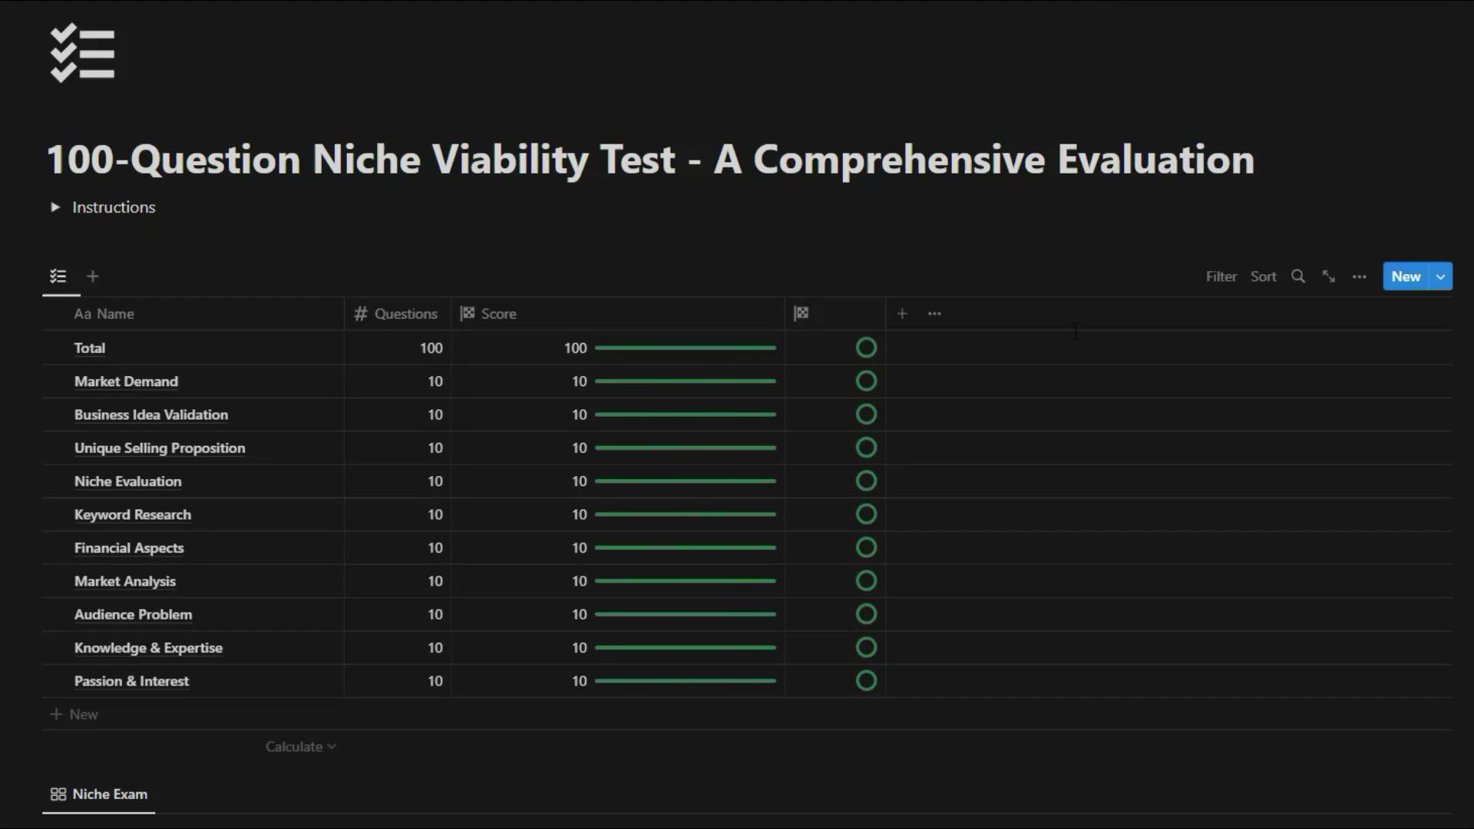Open column header more options dots
Image resolution: width=1474 pixels, height=829 pixels.
tap(934, 313)
